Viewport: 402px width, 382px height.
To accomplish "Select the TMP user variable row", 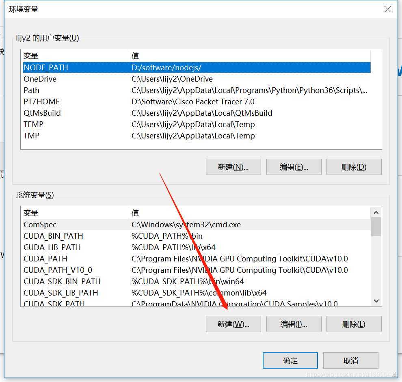I will 197,136.
